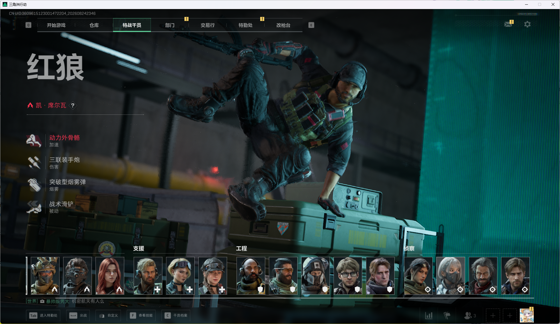Click the 工程 class label
This screenshot has height=324, width=560.
(242, 249)
